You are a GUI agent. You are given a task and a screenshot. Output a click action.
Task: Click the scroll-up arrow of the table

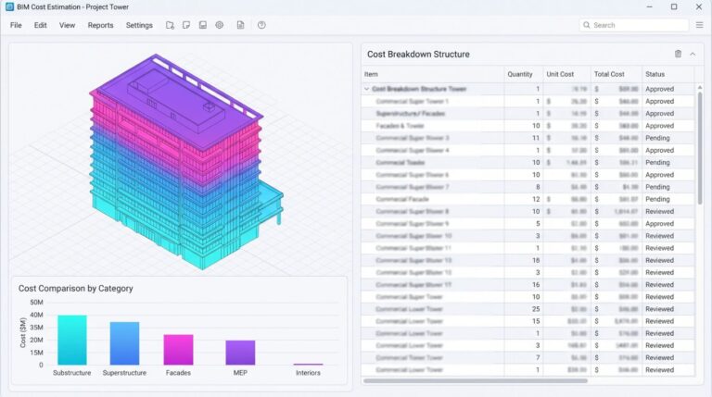tap(700, 87)
